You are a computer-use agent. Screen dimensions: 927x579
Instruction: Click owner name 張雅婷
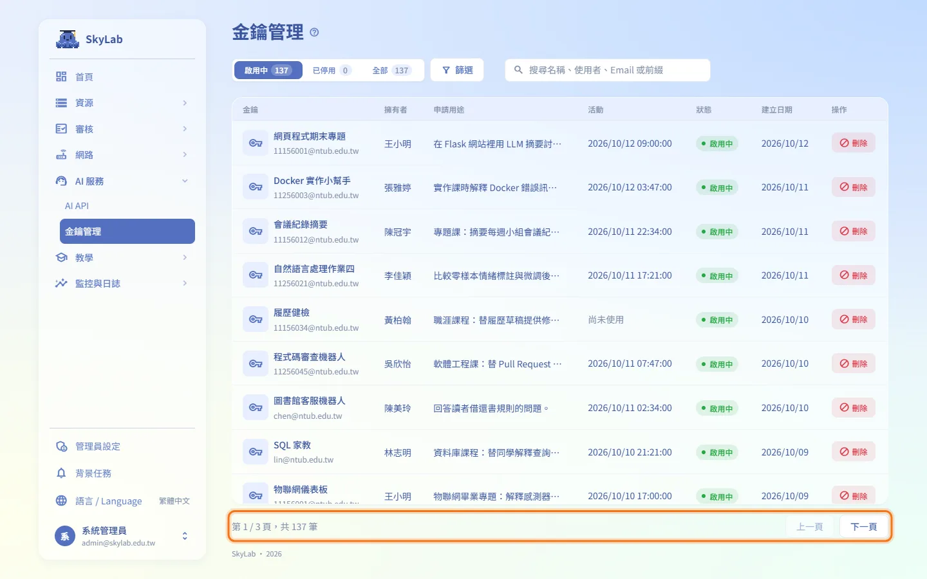tap(398, 188)
